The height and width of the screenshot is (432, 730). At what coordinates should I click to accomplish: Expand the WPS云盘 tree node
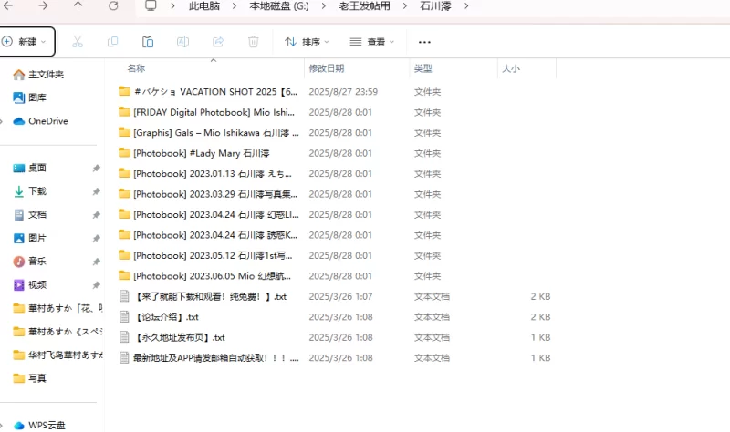click(x=2, y=426)
